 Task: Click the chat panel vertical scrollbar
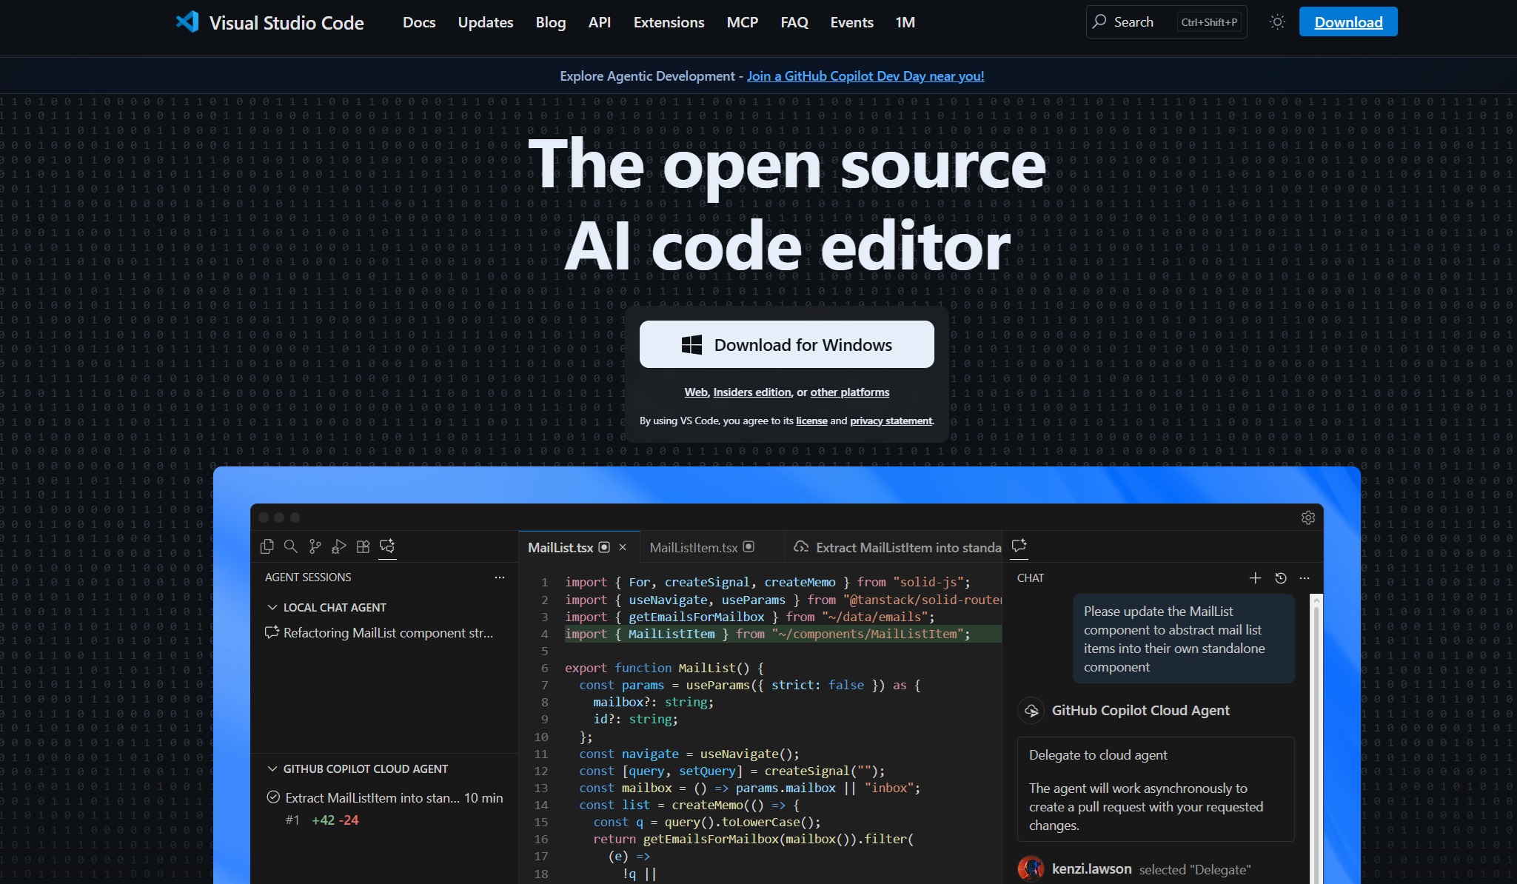(x=1316, y=739)
